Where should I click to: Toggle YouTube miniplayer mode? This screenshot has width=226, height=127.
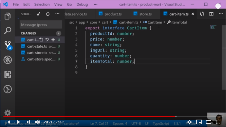click(199, 122)
